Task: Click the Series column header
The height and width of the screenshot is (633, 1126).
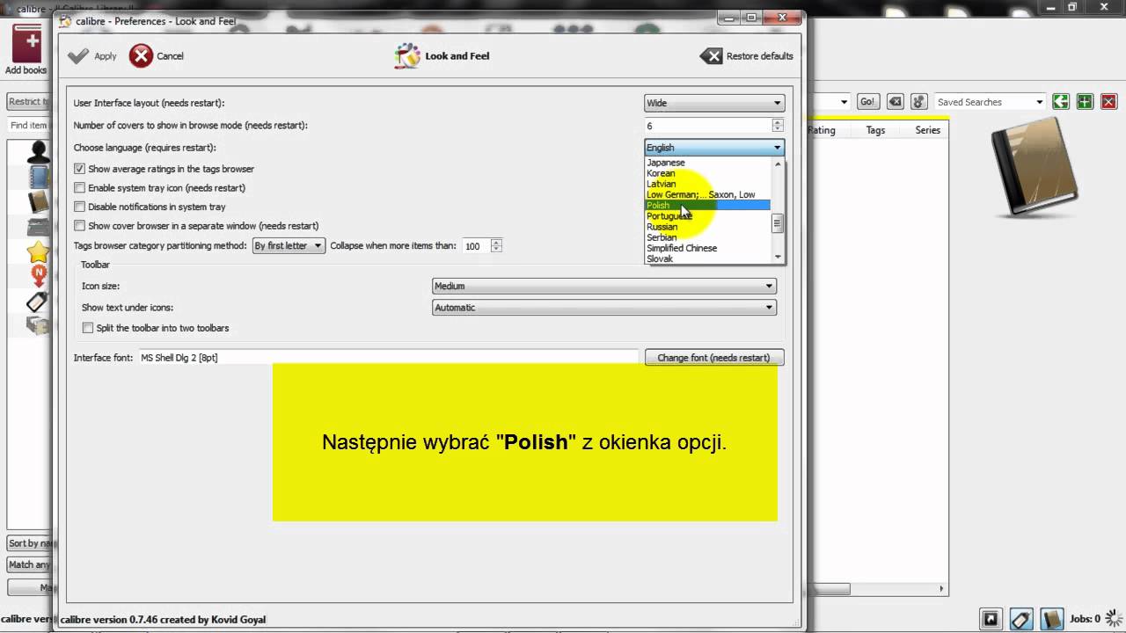Action: 928,130
